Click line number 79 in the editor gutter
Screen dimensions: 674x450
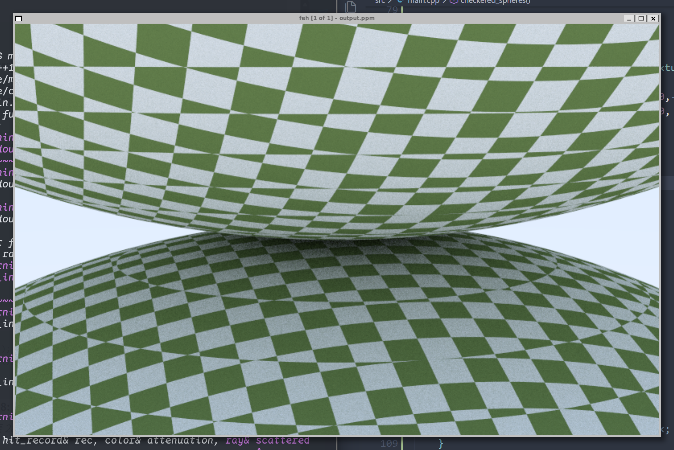coord(392,9)
